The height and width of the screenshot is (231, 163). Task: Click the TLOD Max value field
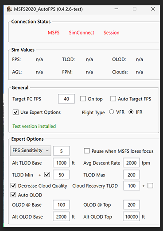click(132, 174)
